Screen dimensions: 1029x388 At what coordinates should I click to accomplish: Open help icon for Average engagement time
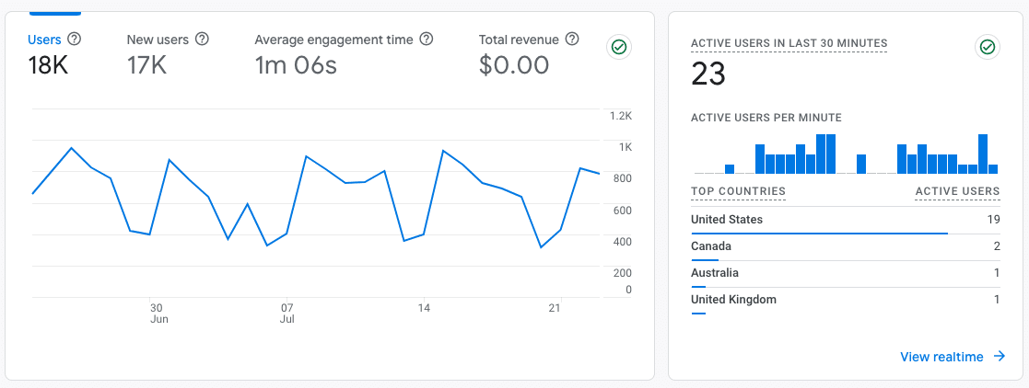426,40
